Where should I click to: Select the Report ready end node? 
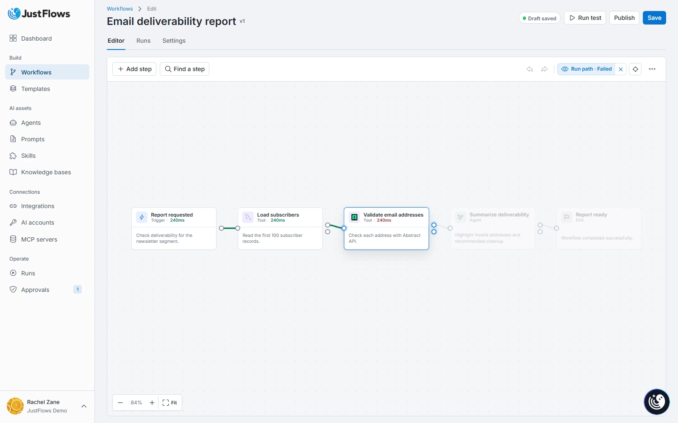coord(599,228)
